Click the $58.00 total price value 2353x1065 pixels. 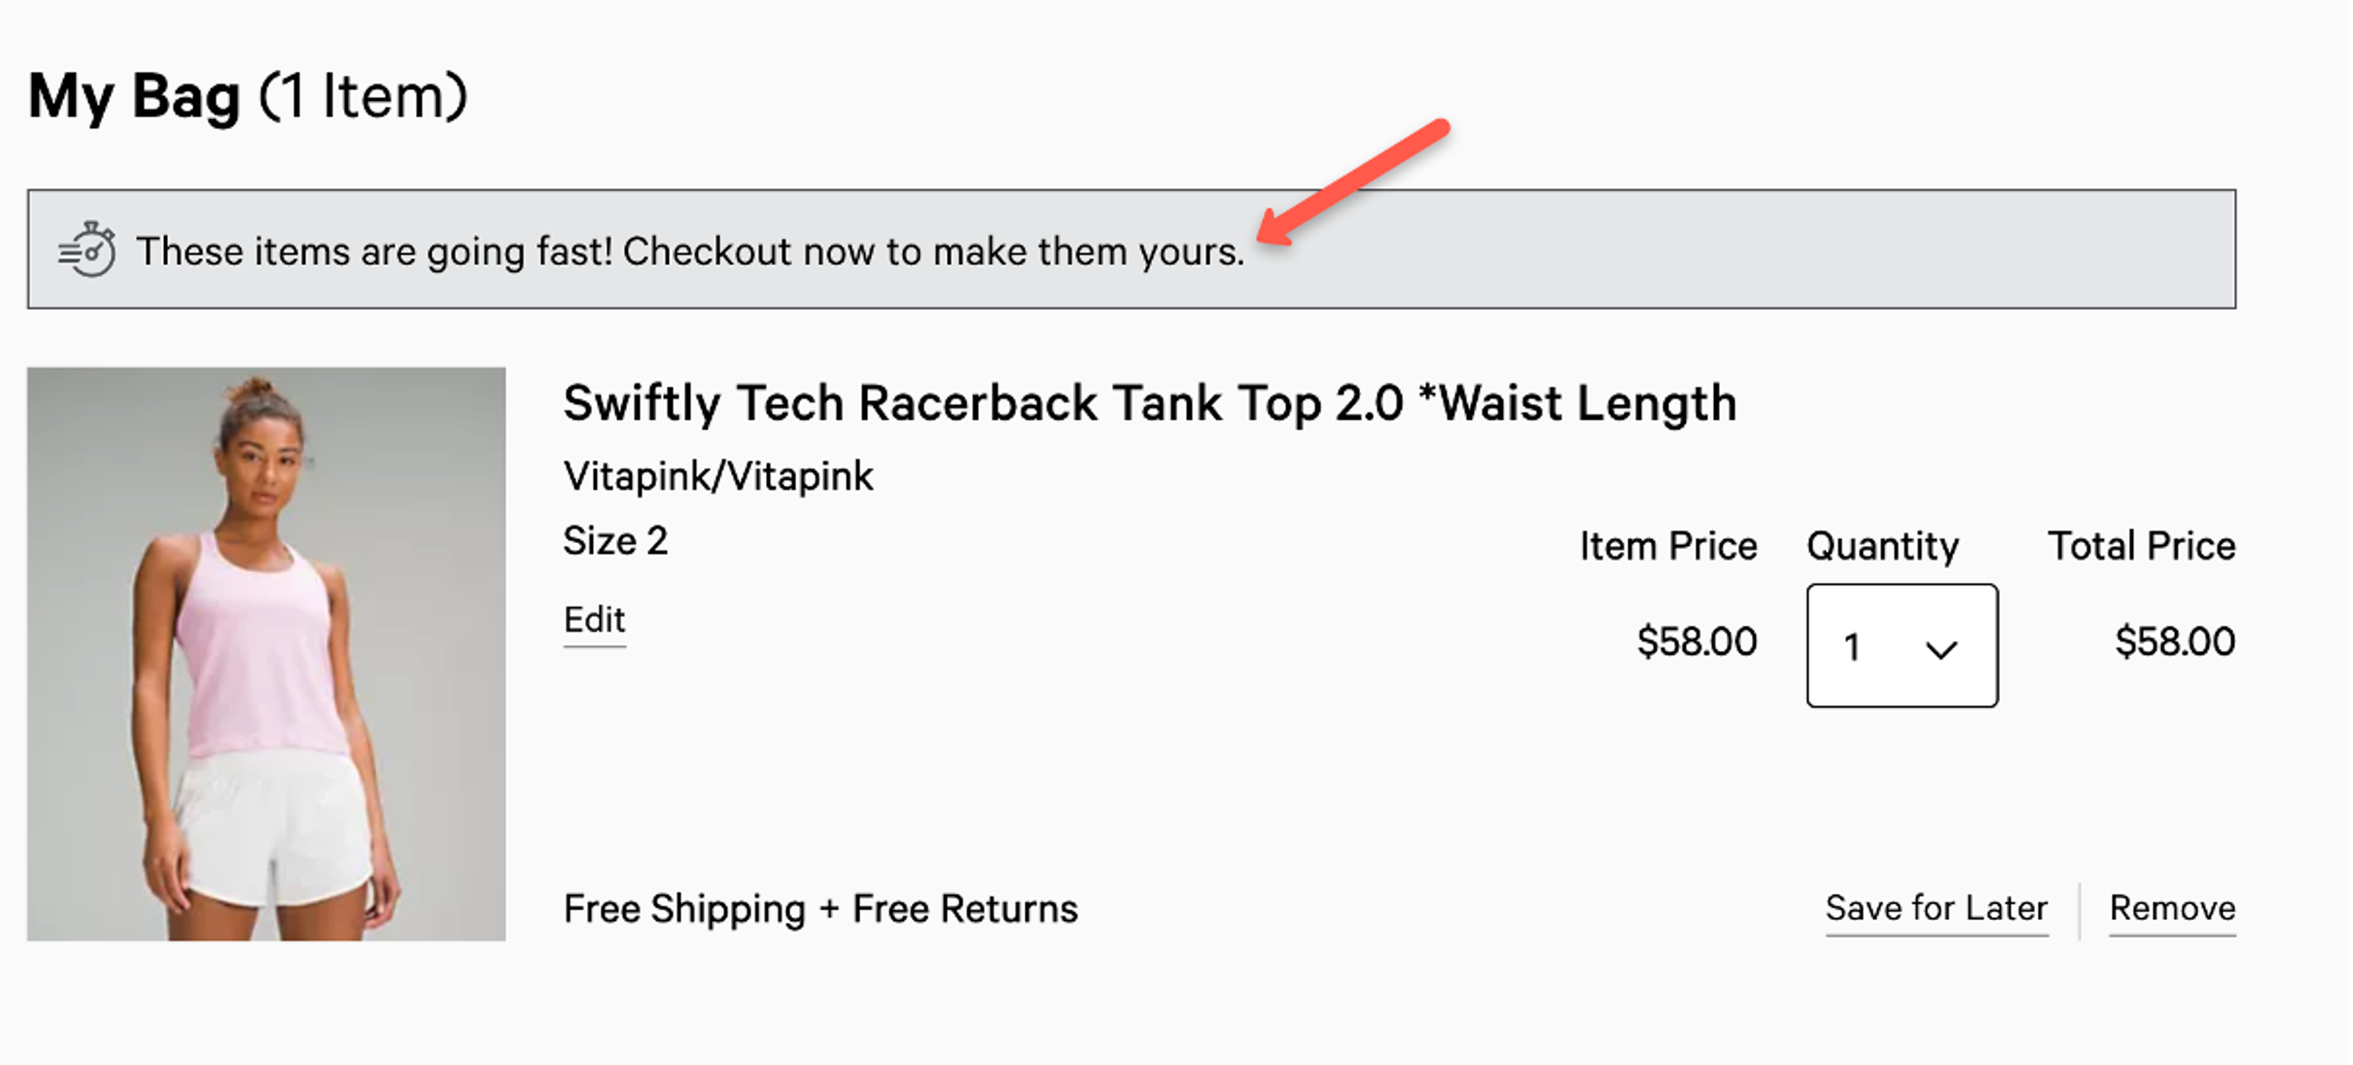2175,641
